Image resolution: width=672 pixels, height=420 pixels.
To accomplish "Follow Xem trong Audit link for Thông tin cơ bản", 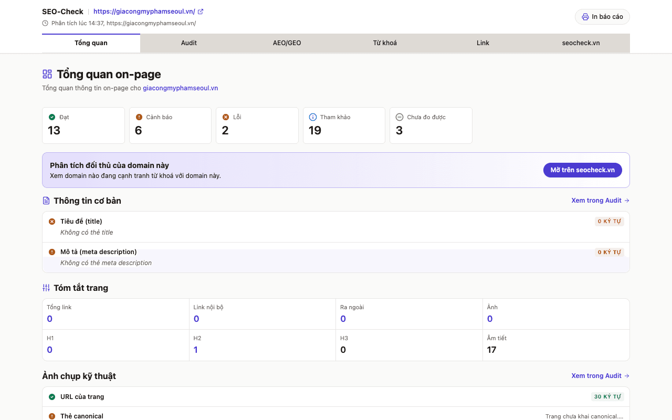I will pos(601,201).
